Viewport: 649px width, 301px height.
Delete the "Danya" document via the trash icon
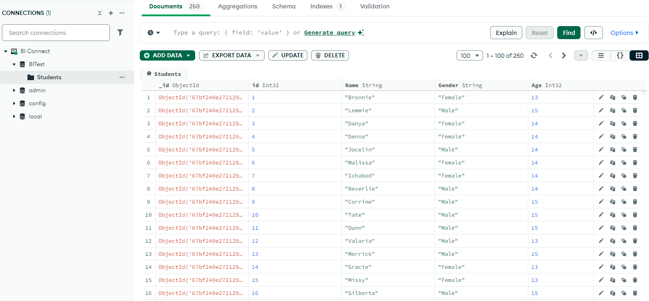635,123
